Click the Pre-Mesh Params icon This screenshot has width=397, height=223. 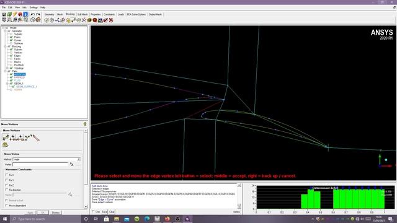pos(89,20)
